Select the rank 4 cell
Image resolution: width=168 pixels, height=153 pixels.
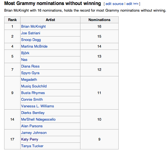tap(12, 46)
